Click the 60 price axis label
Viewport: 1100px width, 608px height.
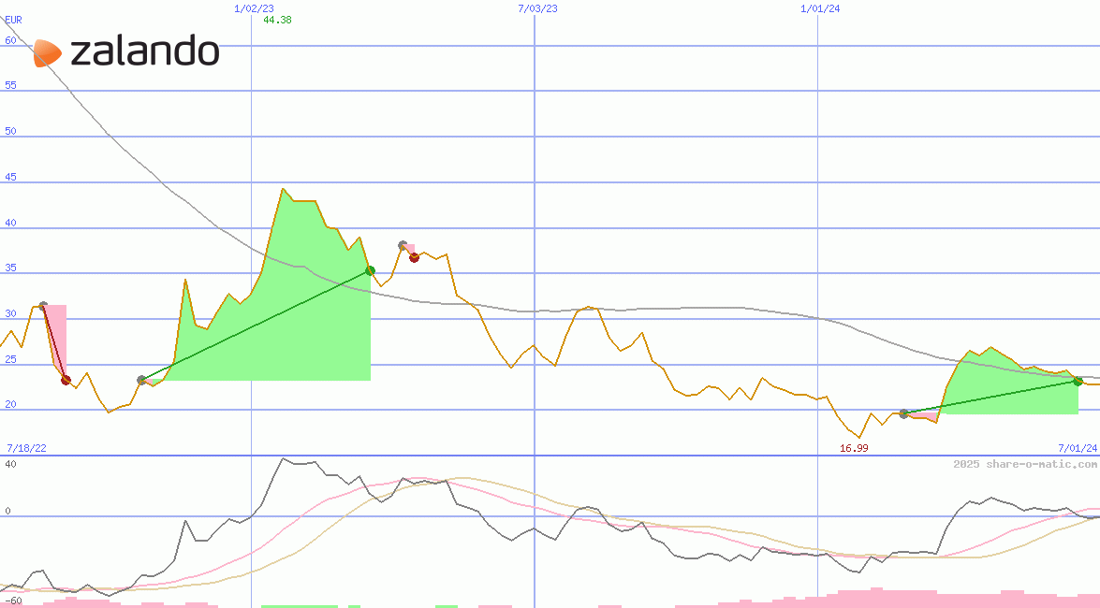click(x=10, y=40)
